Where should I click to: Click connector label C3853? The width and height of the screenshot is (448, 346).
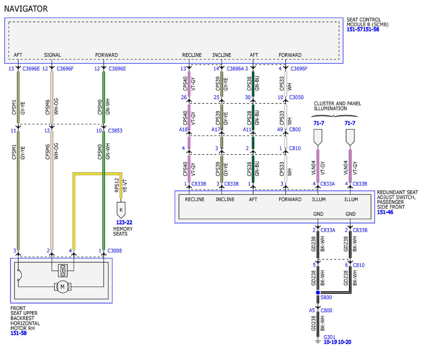[x=115, y=131]
